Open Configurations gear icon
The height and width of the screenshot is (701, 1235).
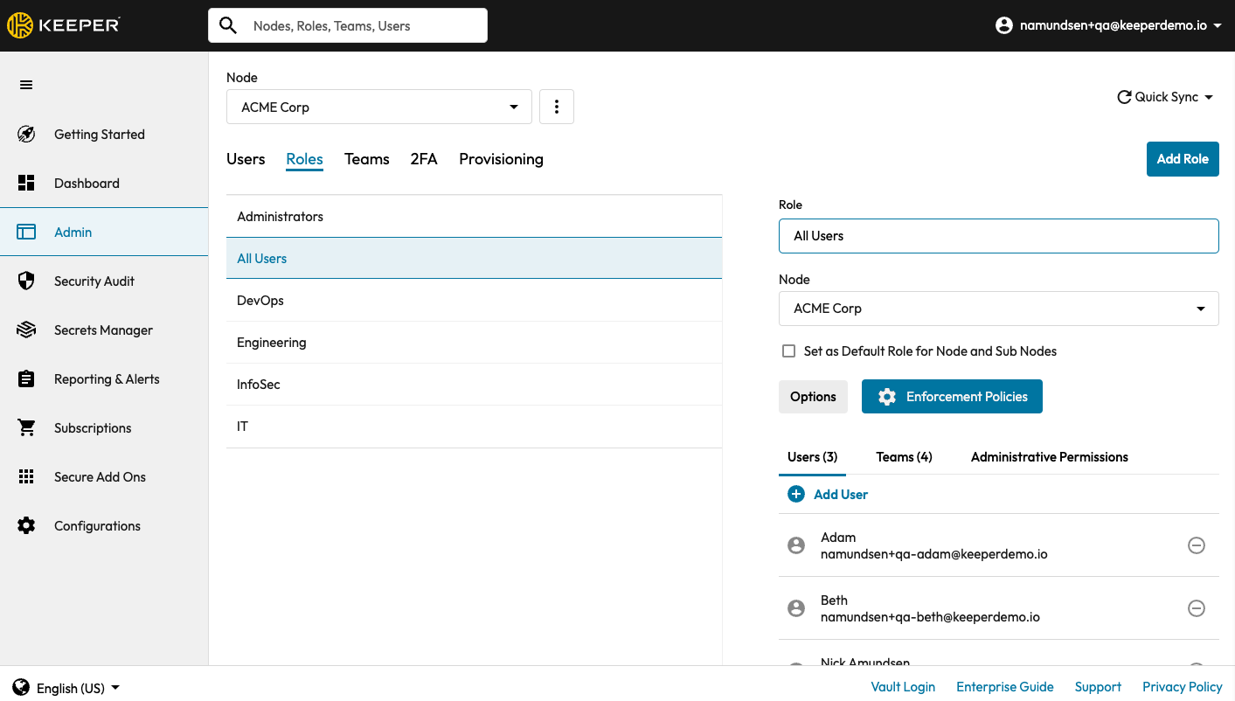pos(26,526)
